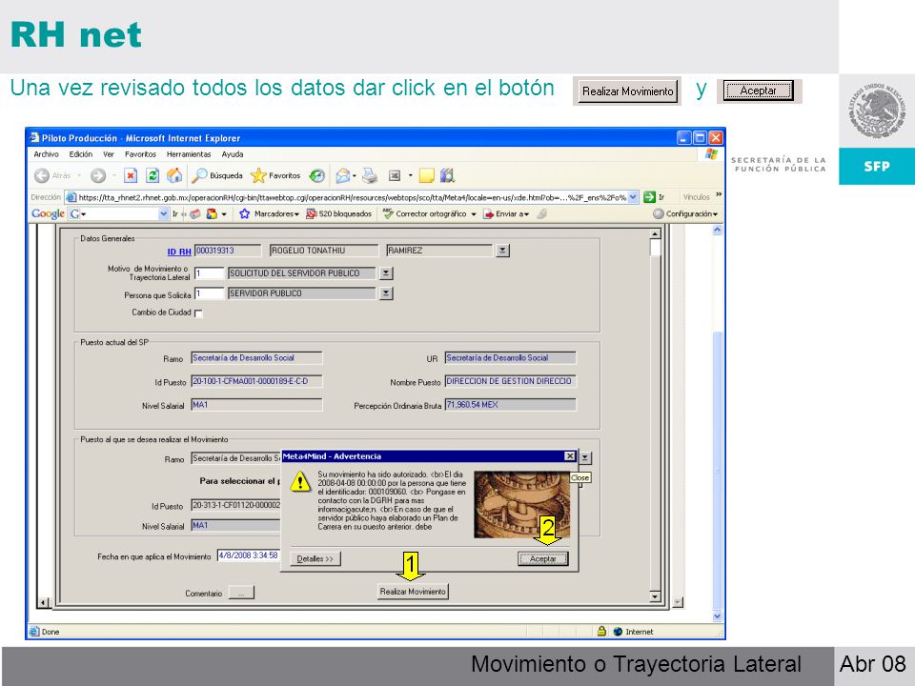This screenshot has height=686, width=915.
Task: Open mail icon dropdown arrow
Action: (355, 175)
